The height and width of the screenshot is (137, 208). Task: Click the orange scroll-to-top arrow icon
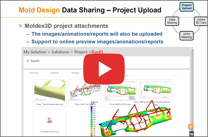coord(191,126)
